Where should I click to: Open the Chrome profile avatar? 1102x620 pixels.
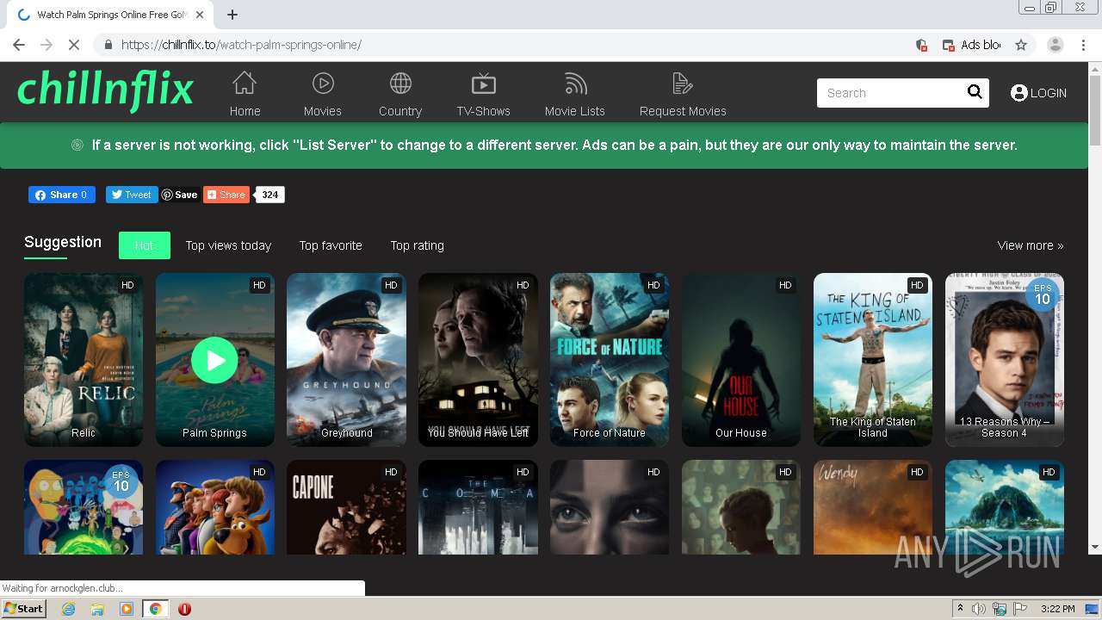[x=1056, y=45]
